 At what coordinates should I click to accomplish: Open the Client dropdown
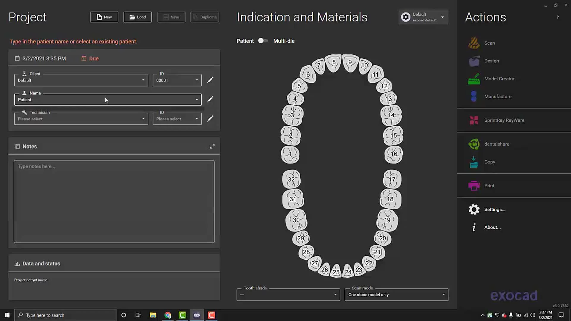pos(81,80)
